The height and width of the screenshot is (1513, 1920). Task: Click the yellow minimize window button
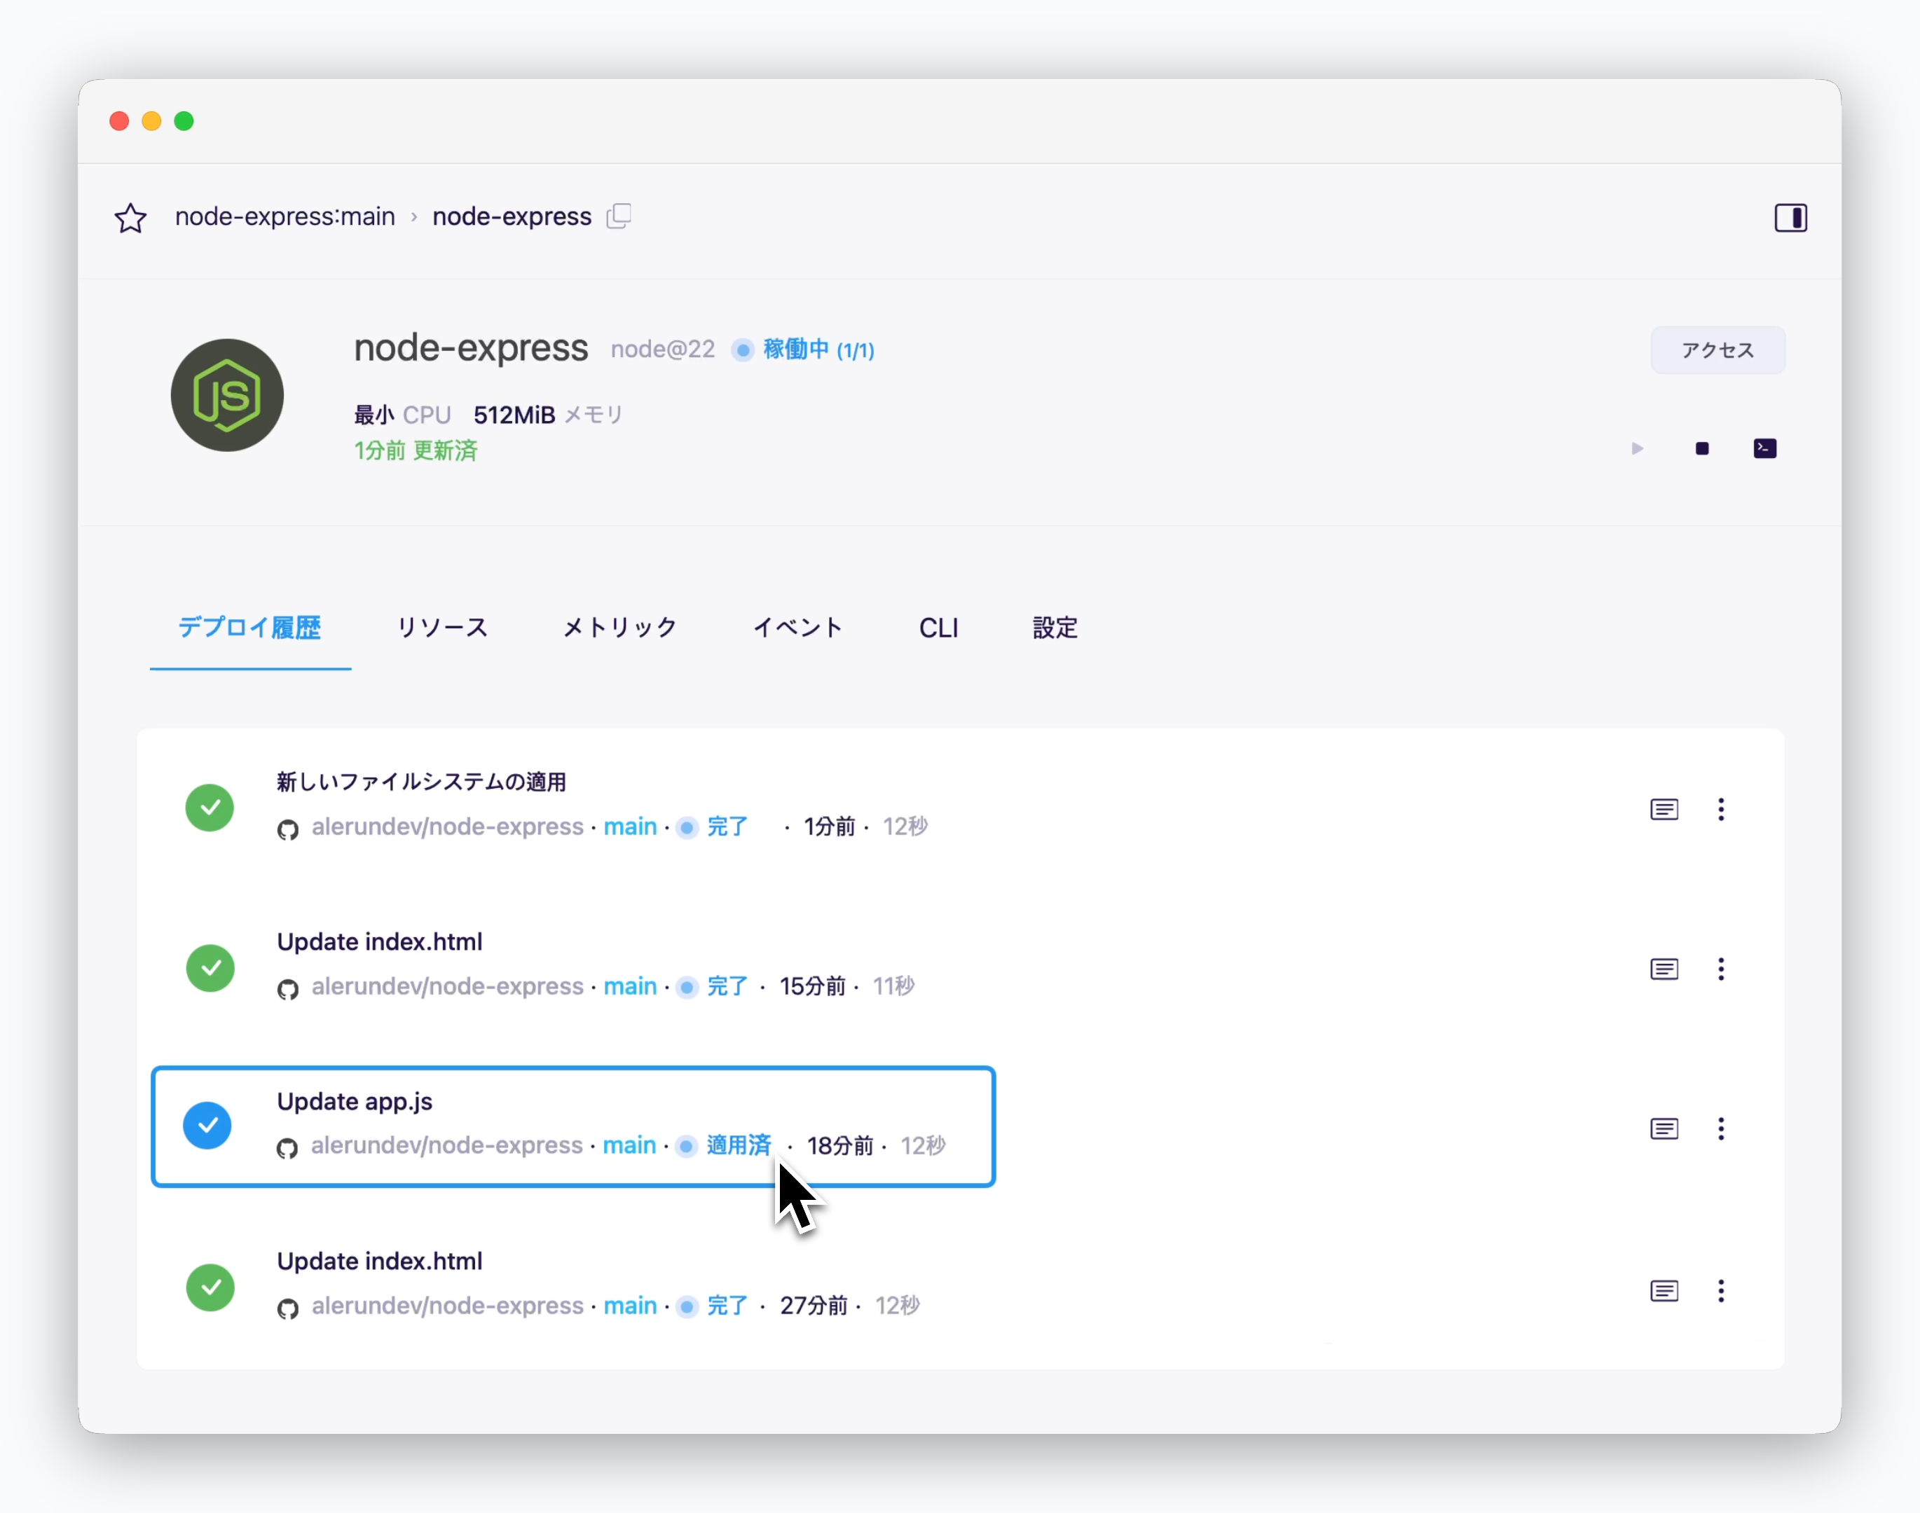click(x=151, y=121)
